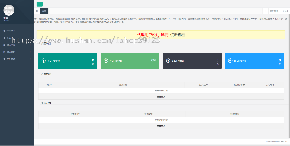Click 点击查看 in the yellow notice
Screen dimensions: 290x146
coord(177,35)
